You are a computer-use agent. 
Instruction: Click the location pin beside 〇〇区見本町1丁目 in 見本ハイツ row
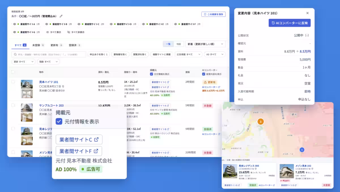click(63, 86)
